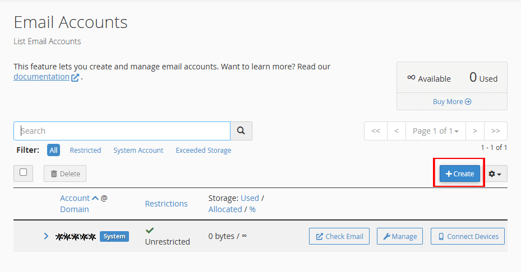Viewport: 521px width, 272px height.
Task: Filter by Exceeded Storage
Action: [x=203, y=150]
